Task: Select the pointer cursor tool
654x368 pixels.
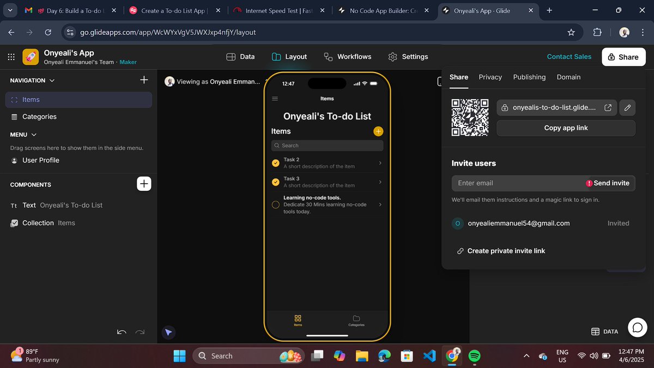Action: [168, 332]
